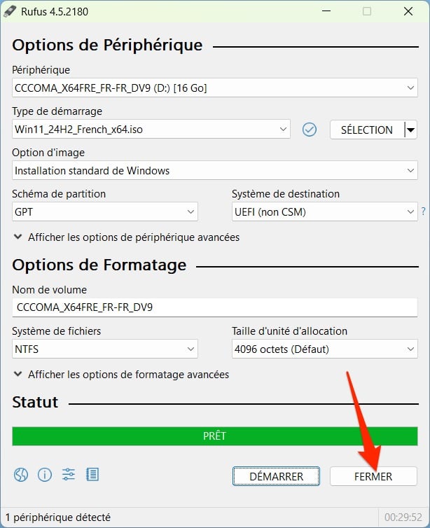Change the Schéma de partition GPT dropdown
Screen dimensions: 430x528
pos(105,211)
